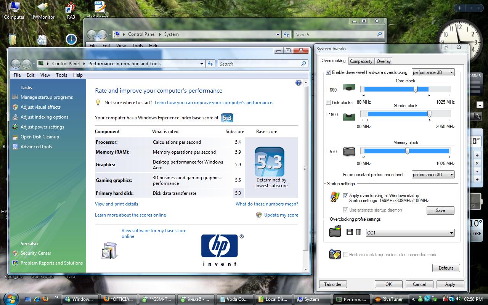The width and height of the screenshot is (488, 305).
Task: Uncheck Apply overclocking at Windows startup
Action: pos(345,196)
